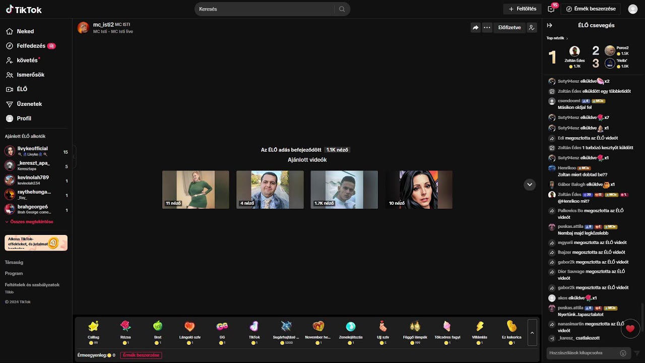Viewport: 645px width, 363px height.
Task: Open the Ismerősök page
Action: coord(25,75)
